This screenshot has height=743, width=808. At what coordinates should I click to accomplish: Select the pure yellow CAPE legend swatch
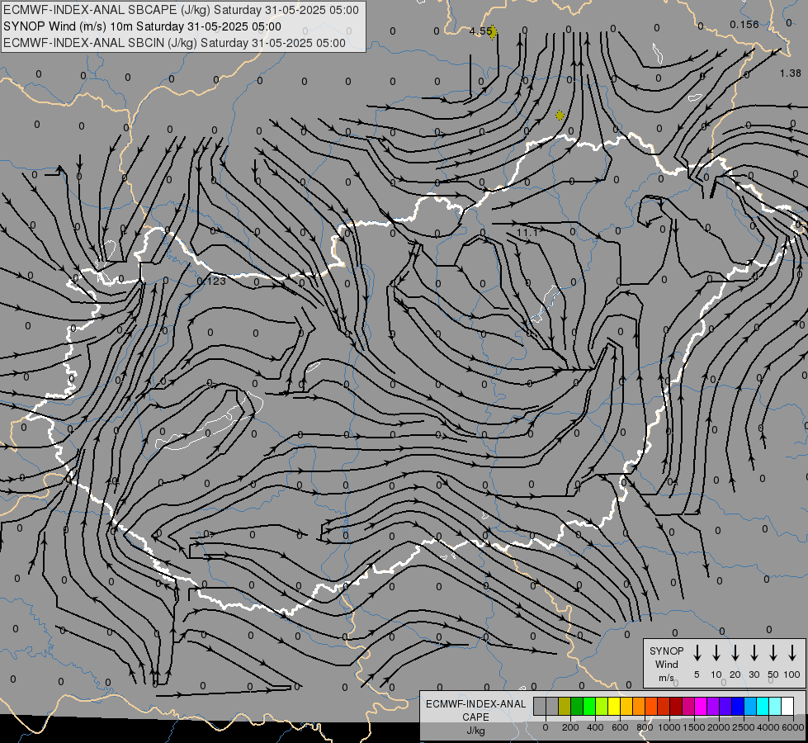point(614,706)
